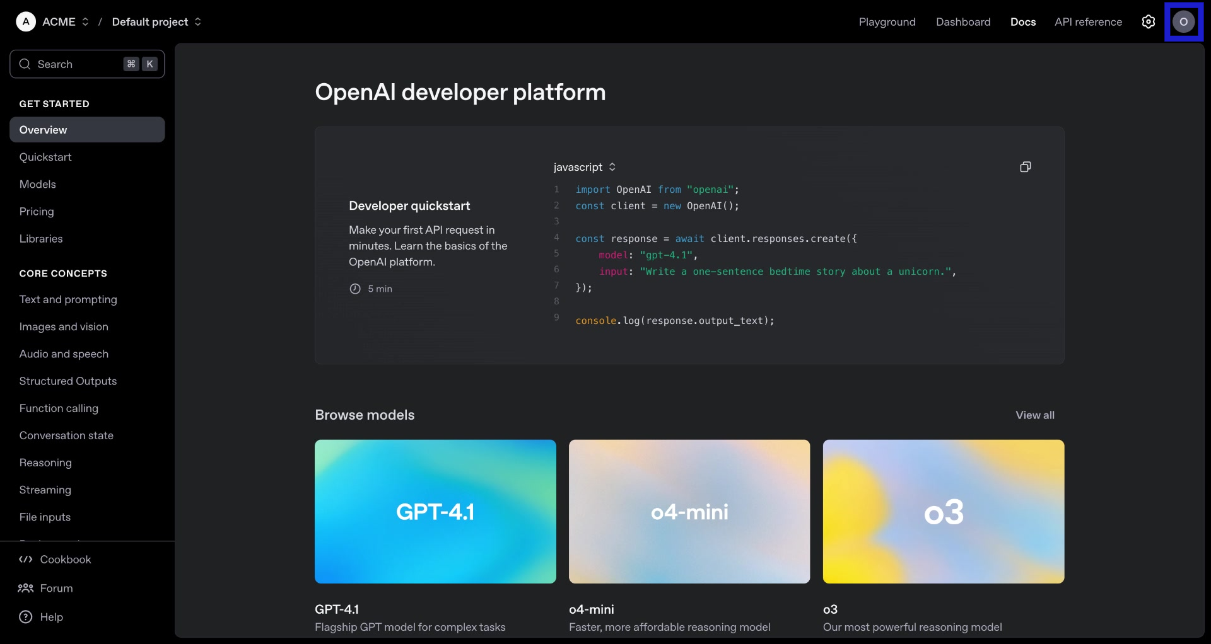
Task: Open the settings gear in the top bar
Action: (x=1149, y=21)
